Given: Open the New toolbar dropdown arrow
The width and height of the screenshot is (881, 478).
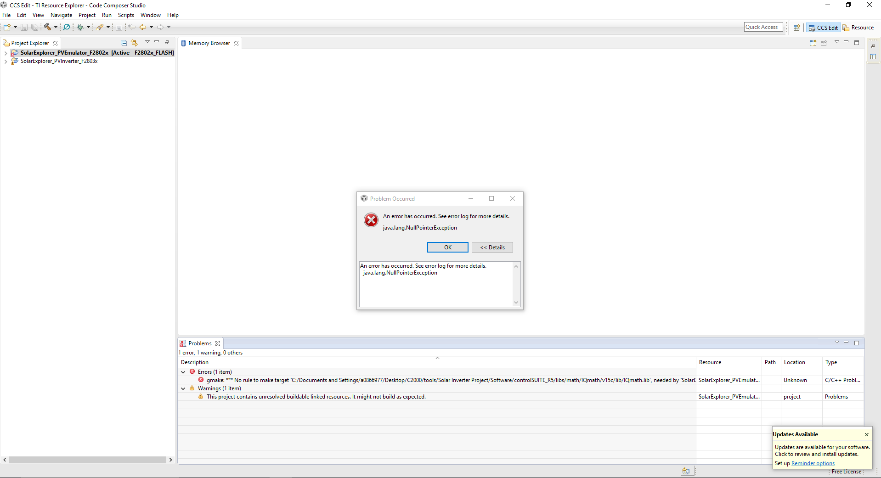Looking at the screenshot, I should pos(15,27).
